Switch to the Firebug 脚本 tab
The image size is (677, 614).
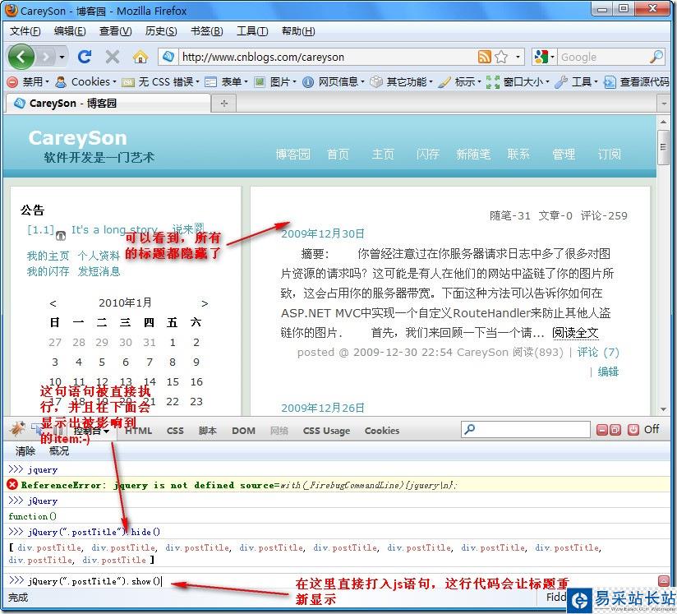208,431
